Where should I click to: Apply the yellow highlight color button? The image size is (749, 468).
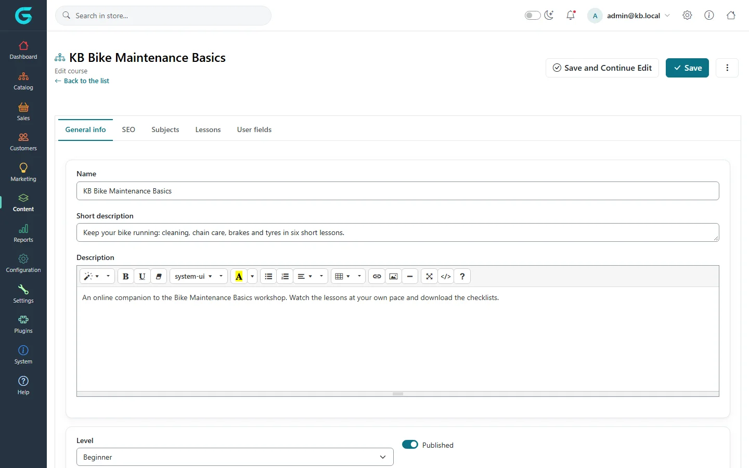pos(239,276)
